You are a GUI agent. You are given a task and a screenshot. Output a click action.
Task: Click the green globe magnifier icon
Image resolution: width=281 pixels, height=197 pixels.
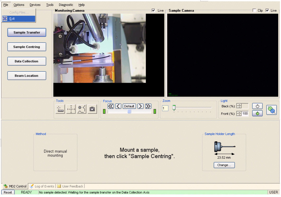point(272,110)
